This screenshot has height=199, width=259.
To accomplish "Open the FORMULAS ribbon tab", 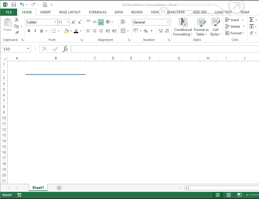I will coord(97,12).
